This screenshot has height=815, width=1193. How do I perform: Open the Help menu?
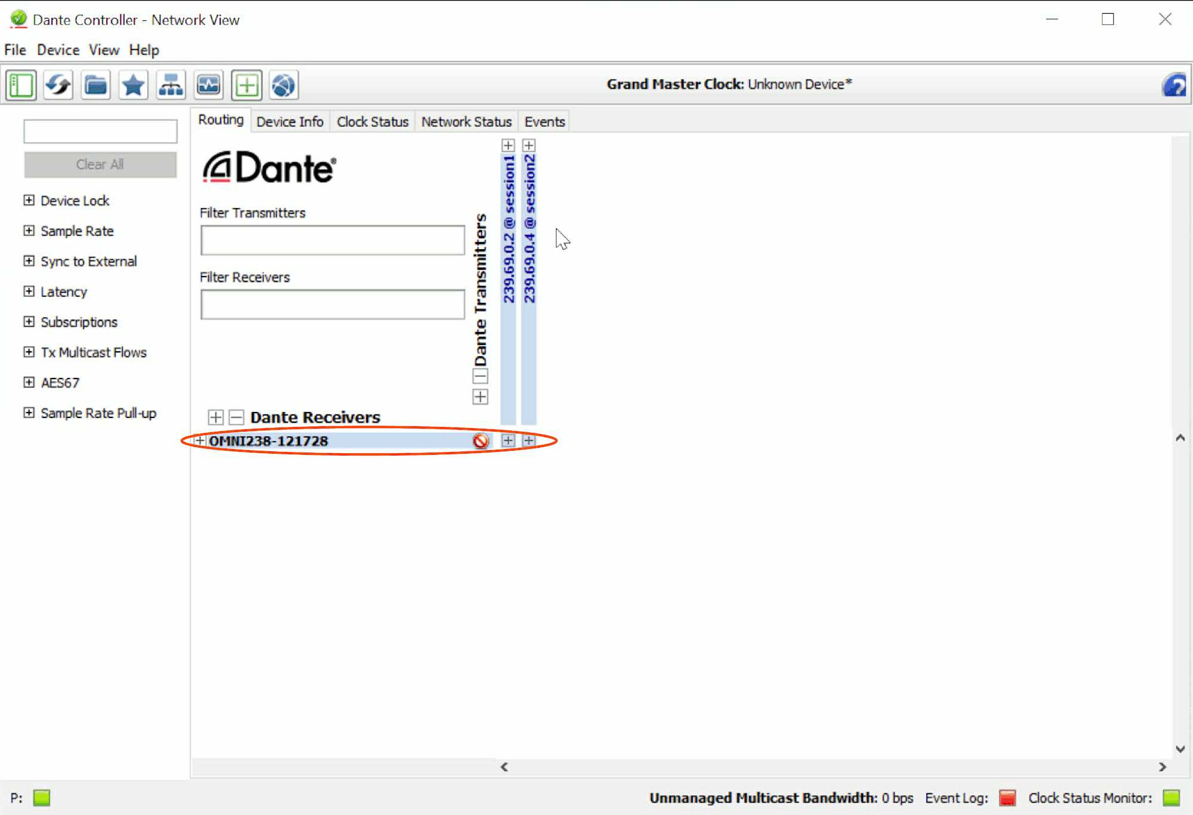[x=144, y=50]
